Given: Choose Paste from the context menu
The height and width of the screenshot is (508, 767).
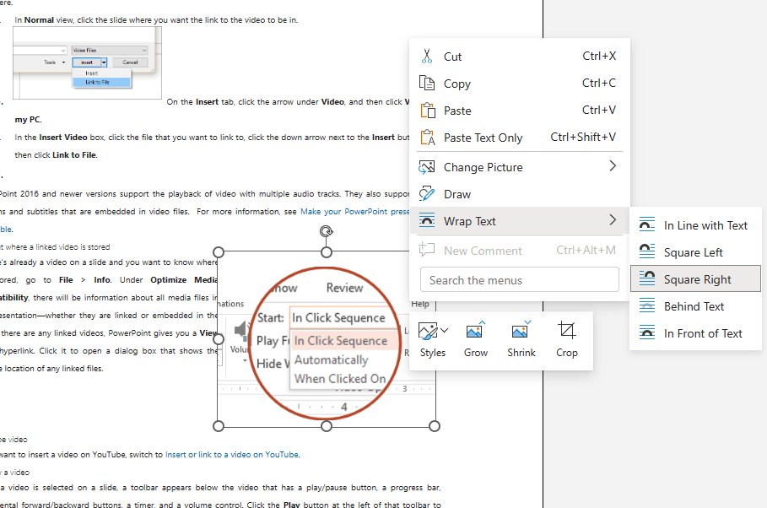Looking at the screenshot, I should click(x=520, y=110).
